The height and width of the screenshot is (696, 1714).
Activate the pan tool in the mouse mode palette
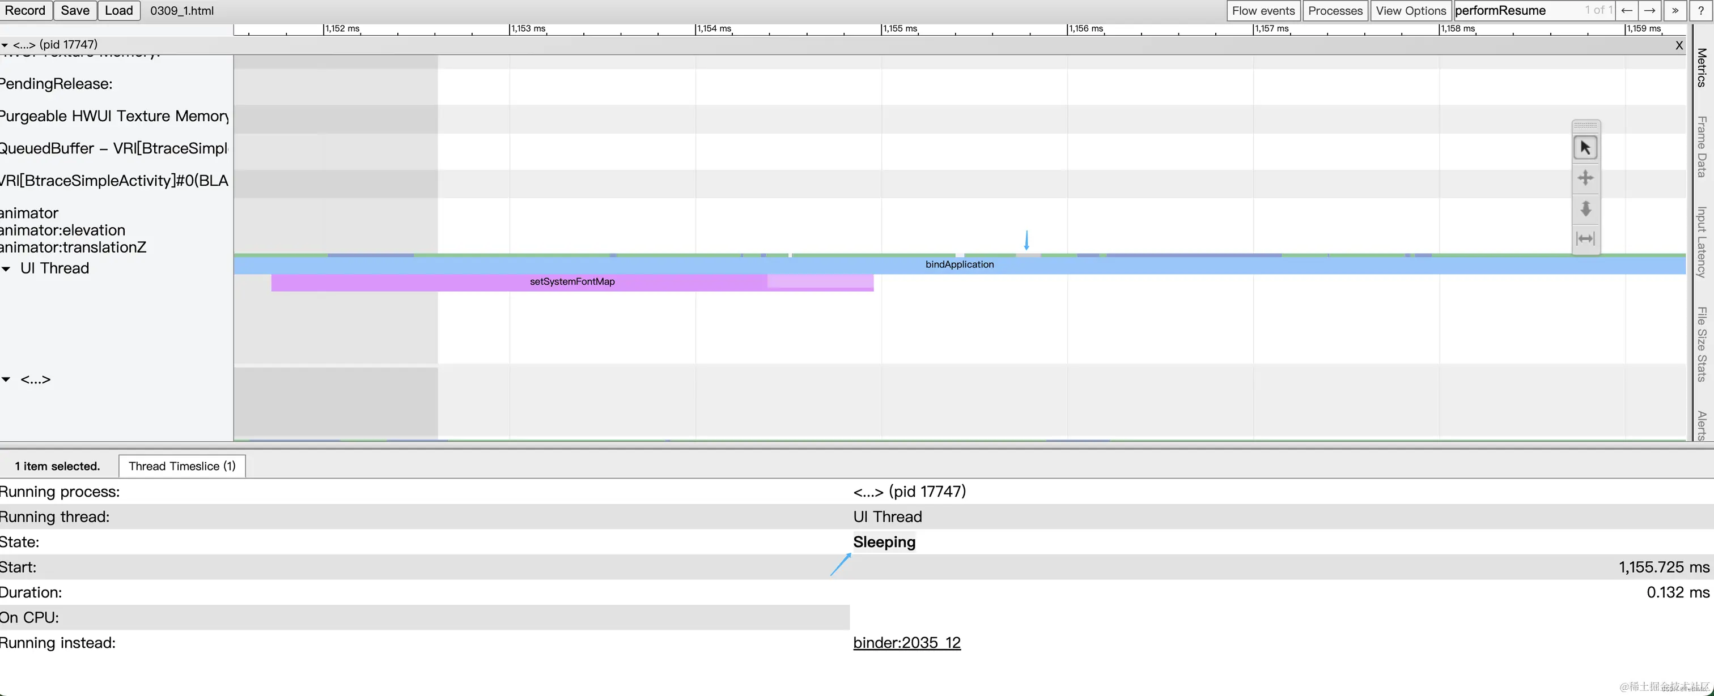(1585, 178)
